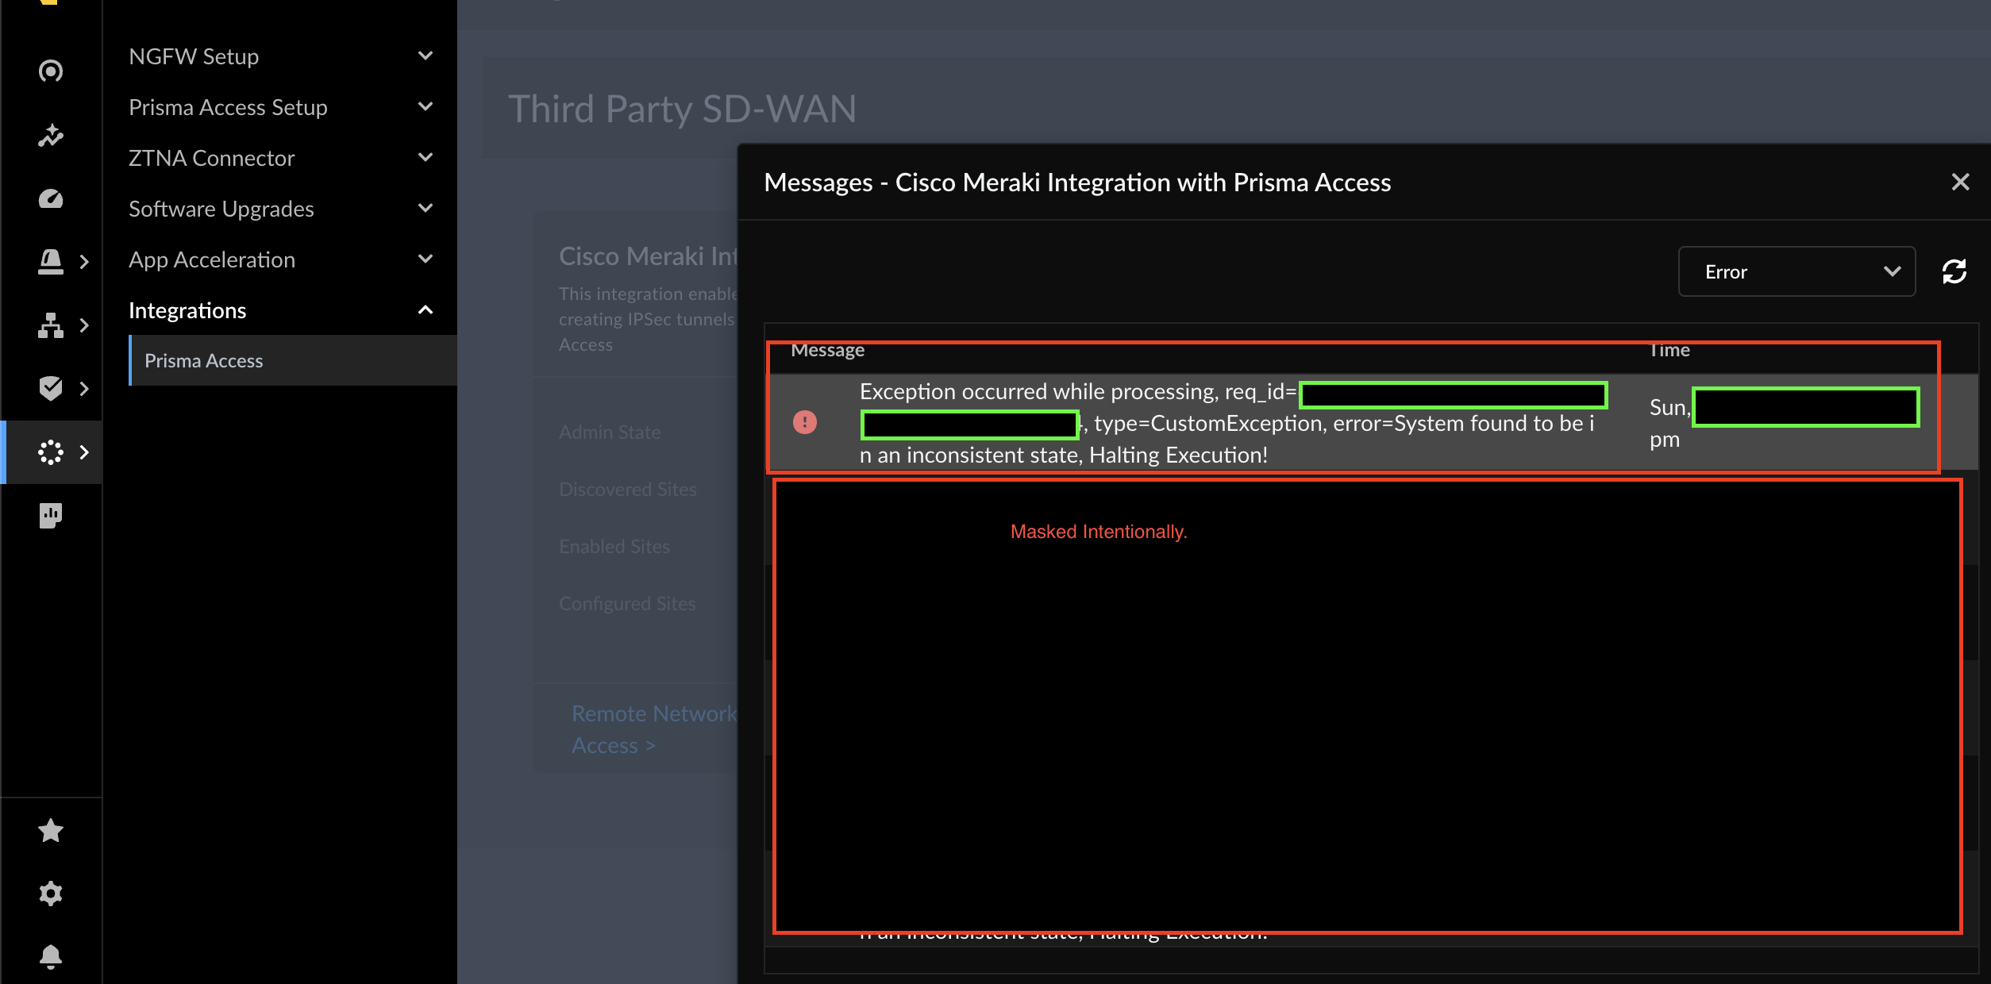1991x984 pixels.
Task: Click the network topology sidebar icon
Action: click(51, 325)
